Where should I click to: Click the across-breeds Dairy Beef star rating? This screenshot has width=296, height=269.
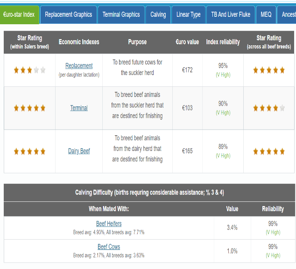coord(268,152)
